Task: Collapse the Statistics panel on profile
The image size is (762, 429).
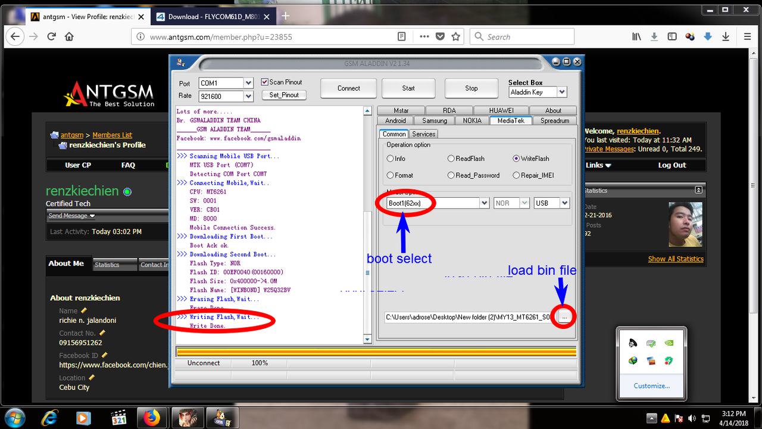Action: click(x=698, y=190)
